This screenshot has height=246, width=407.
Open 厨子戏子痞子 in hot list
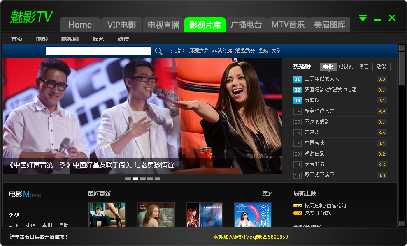[x=319, y=175]
